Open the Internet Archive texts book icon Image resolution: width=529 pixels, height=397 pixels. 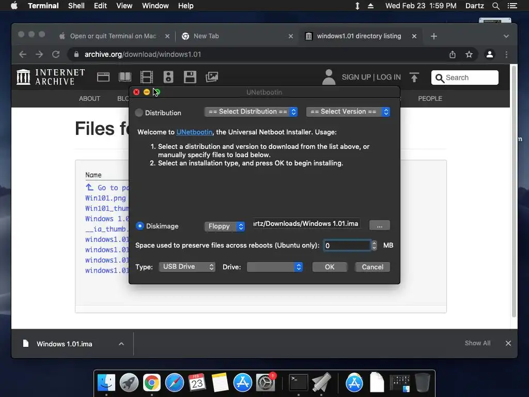coord(125,77)
